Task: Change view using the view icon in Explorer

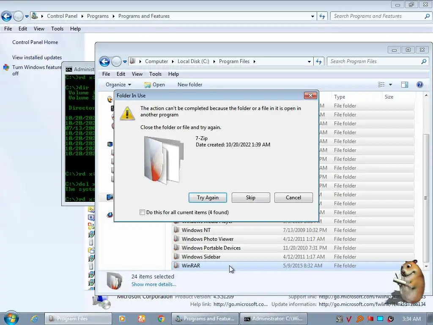Action: click(x=381, y=85)
